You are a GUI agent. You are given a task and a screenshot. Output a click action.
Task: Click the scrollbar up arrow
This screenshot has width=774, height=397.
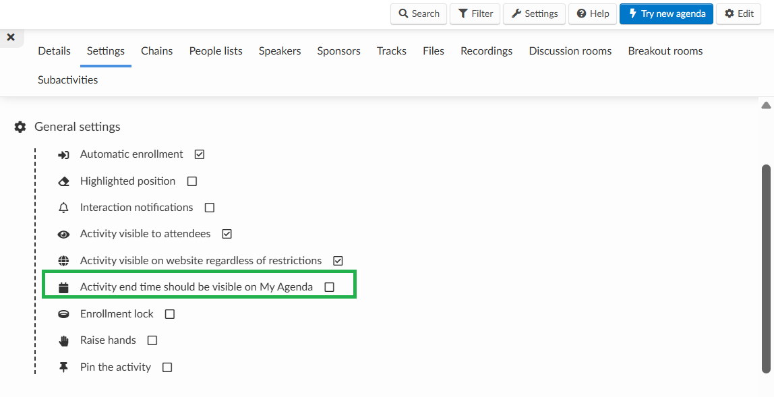click(x=766, y=105)
